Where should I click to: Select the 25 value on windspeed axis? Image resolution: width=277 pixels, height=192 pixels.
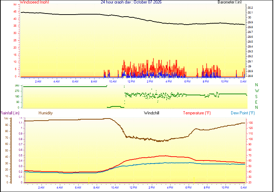click(15, 40)
